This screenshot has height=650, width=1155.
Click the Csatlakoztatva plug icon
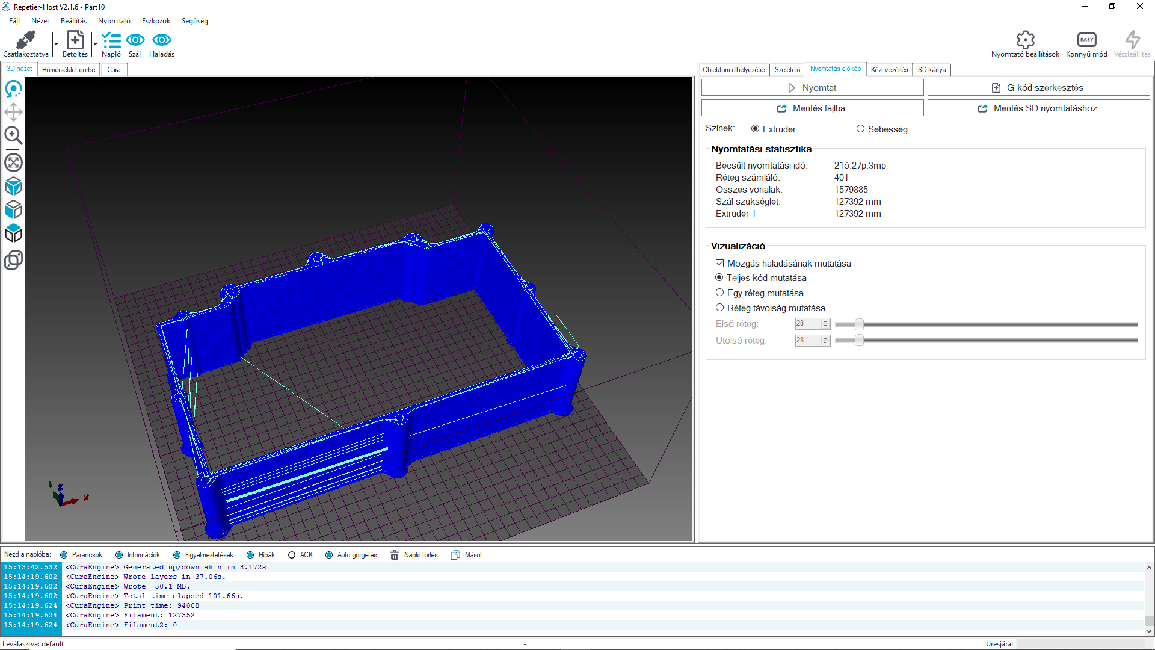coord(25,40)
